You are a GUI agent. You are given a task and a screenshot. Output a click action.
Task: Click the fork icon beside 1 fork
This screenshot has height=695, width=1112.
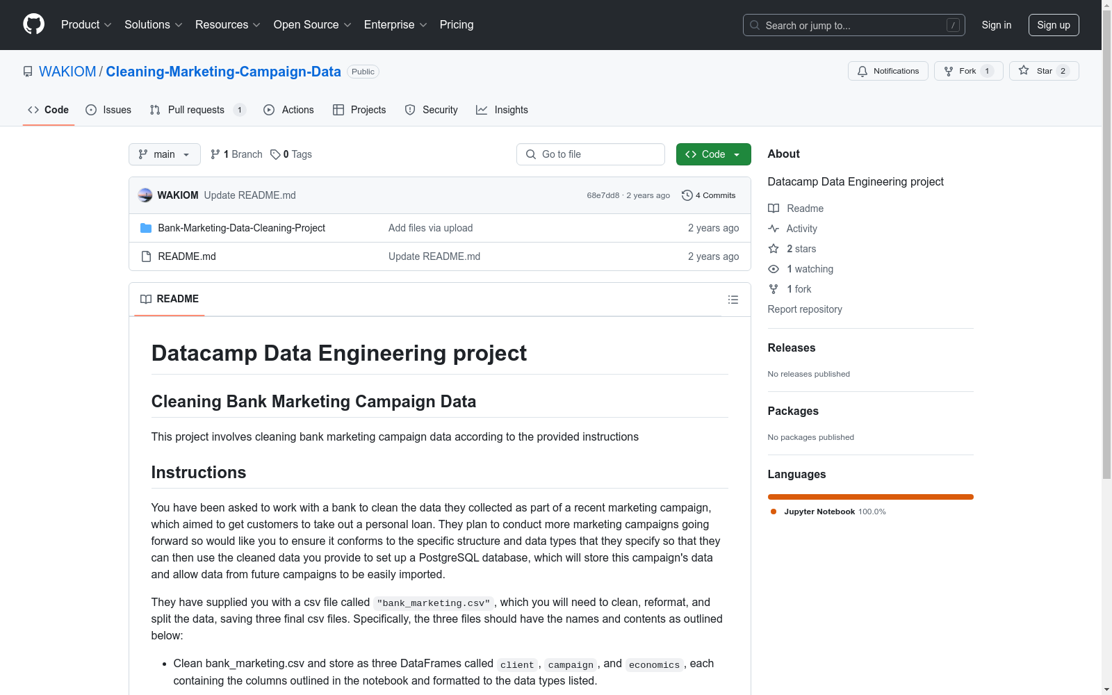point(774,289)
